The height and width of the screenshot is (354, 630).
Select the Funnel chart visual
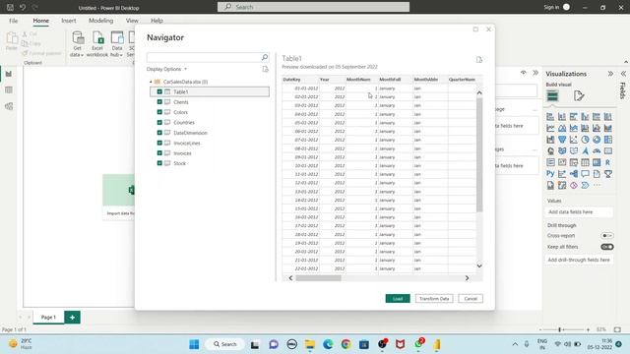pos(562,140)
